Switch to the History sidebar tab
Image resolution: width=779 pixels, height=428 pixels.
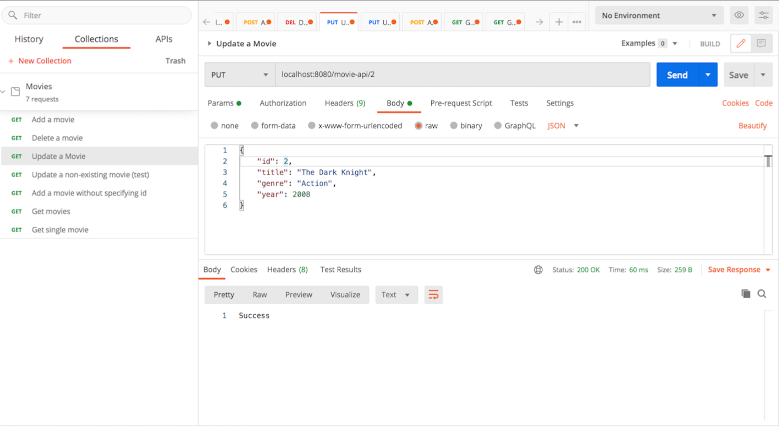29,39
